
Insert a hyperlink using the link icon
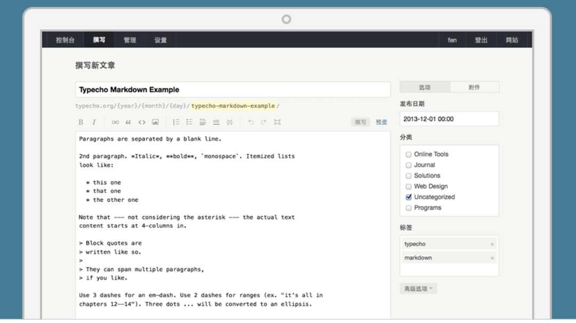coord(115,122)
